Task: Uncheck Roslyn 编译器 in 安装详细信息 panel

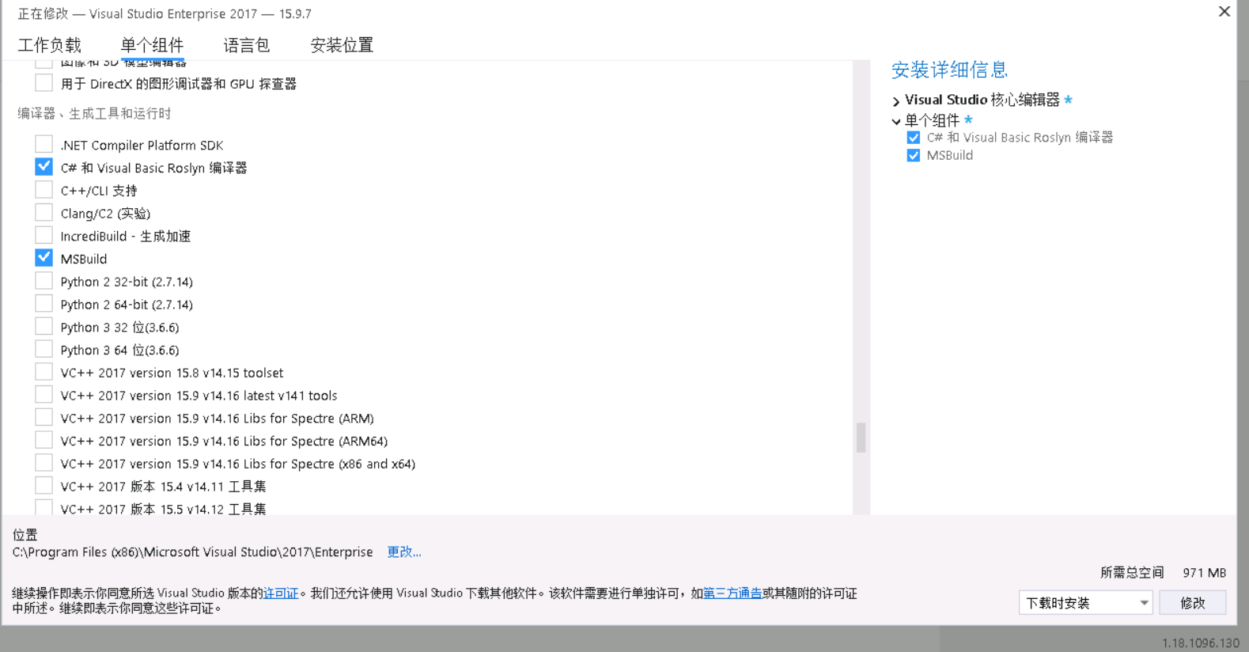Action: [x=914, y=138]
